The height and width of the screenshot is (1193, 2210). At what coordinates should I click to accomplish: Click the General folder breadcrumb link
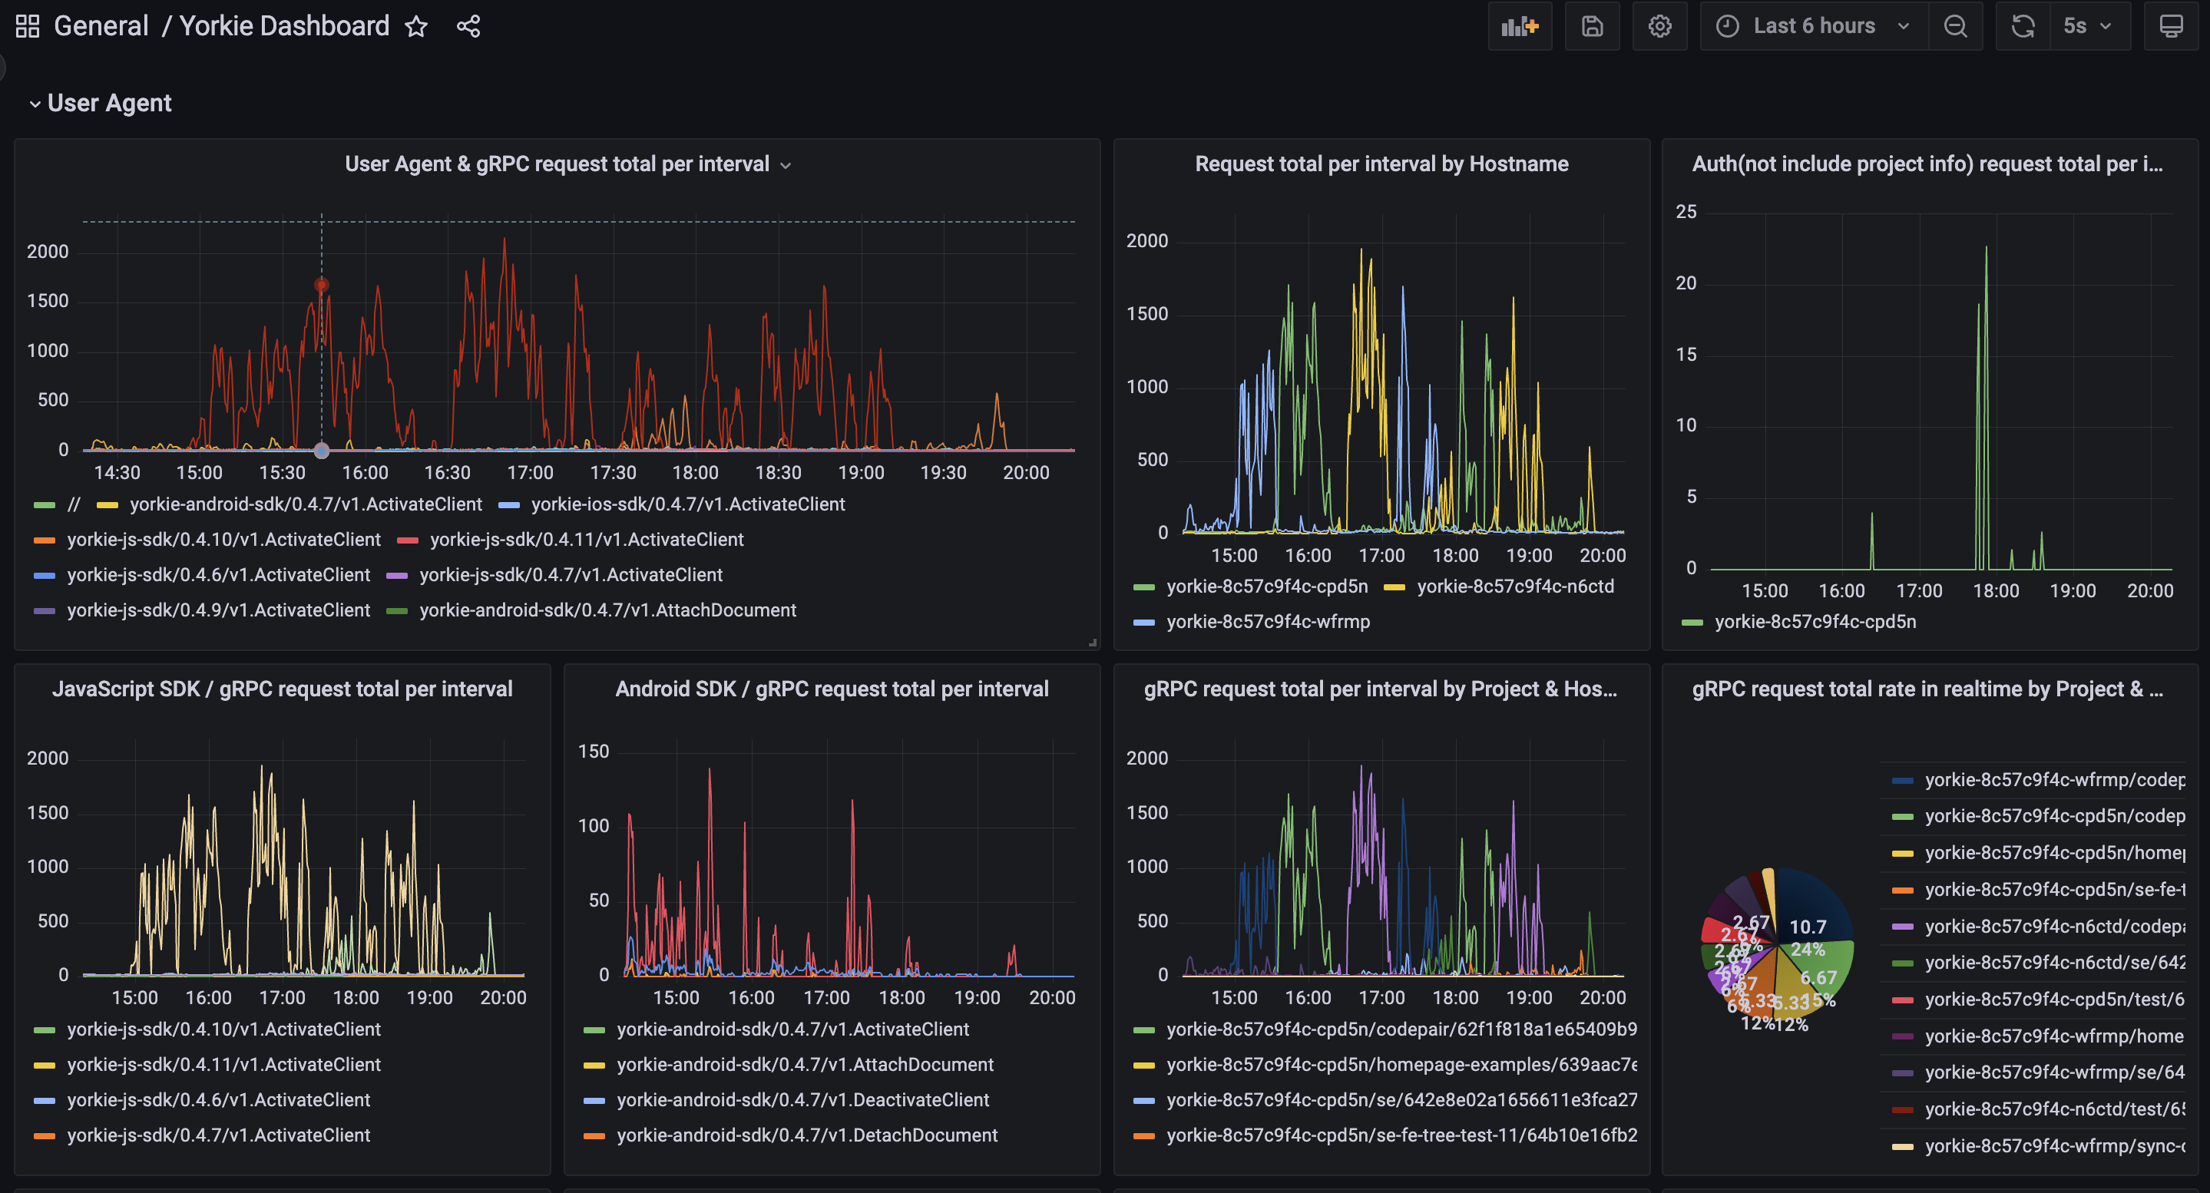point(101,27)
